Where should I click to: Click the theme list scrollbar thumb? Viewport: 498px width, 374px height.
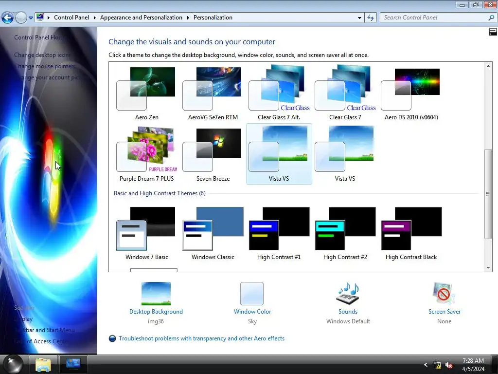click(x=488, y=194)
